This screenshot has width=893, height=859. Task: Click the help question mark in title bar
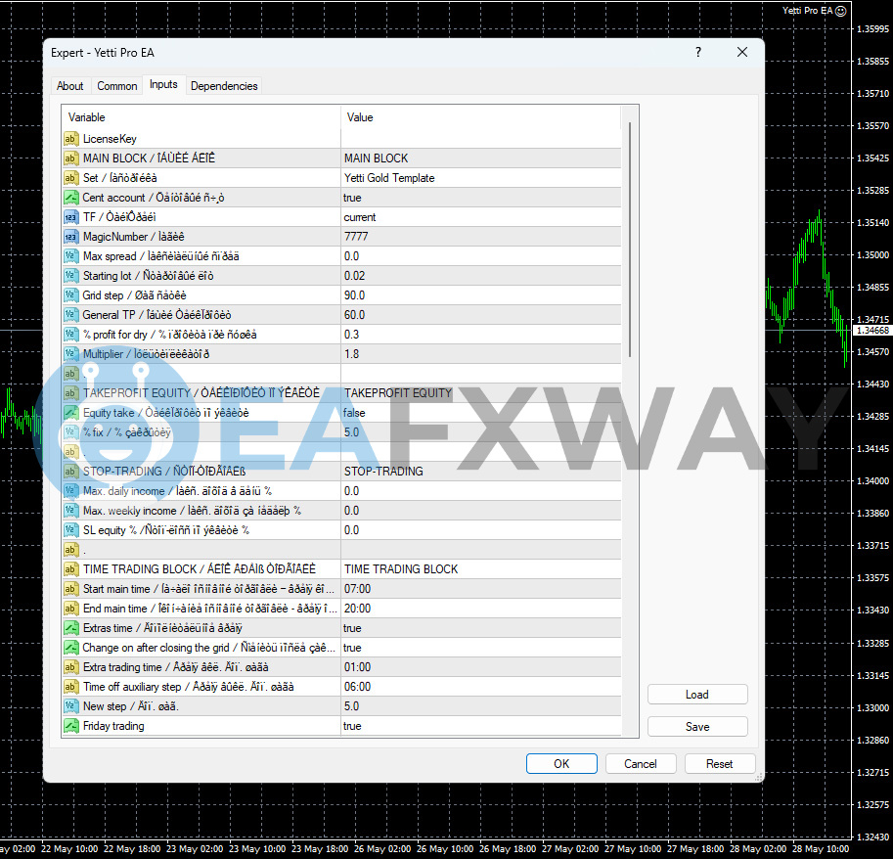698,53
